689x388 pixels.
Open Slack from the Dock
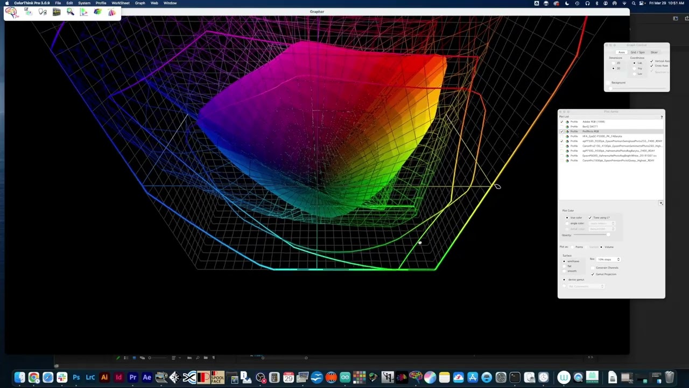[62, 377]
